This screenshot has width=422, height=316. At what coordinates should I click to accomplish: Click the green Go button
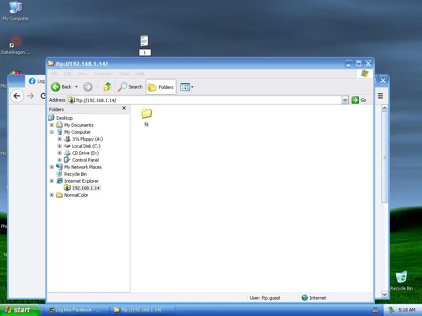359,100
